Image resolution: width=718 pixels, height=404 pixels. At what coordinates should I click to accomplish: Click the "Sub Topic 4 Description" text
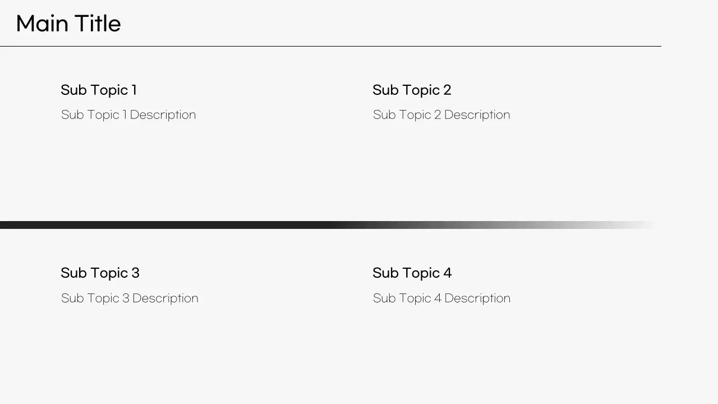pos(441,299)
